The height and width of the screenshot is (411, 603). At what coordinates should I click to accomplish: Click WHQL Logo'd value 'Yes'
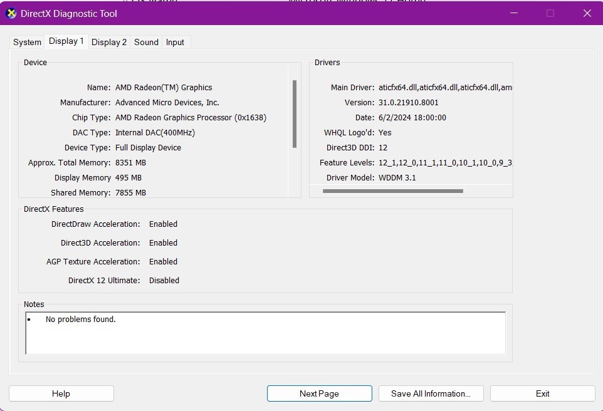pos(385,133)
